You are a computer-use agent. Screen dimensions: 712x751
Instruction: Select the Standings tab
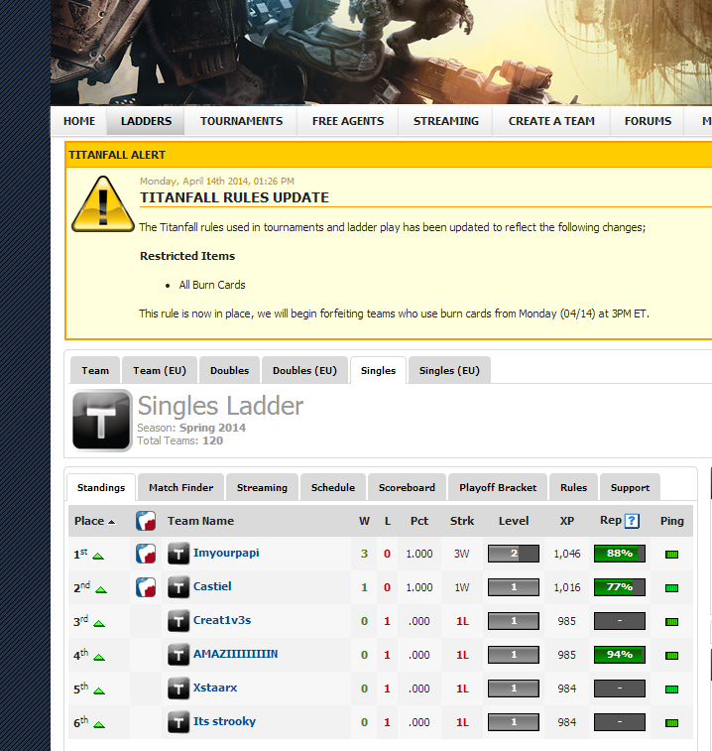coord(101,487)
